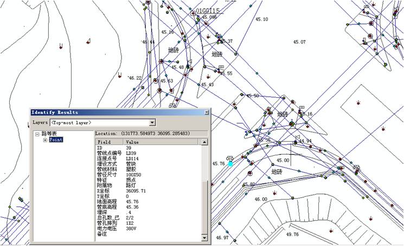Image resolution: width=404 pixels, height=246 pixels.
Task: Click the scroll up arrow in attribute list
Action: click(x=204, y=142)
